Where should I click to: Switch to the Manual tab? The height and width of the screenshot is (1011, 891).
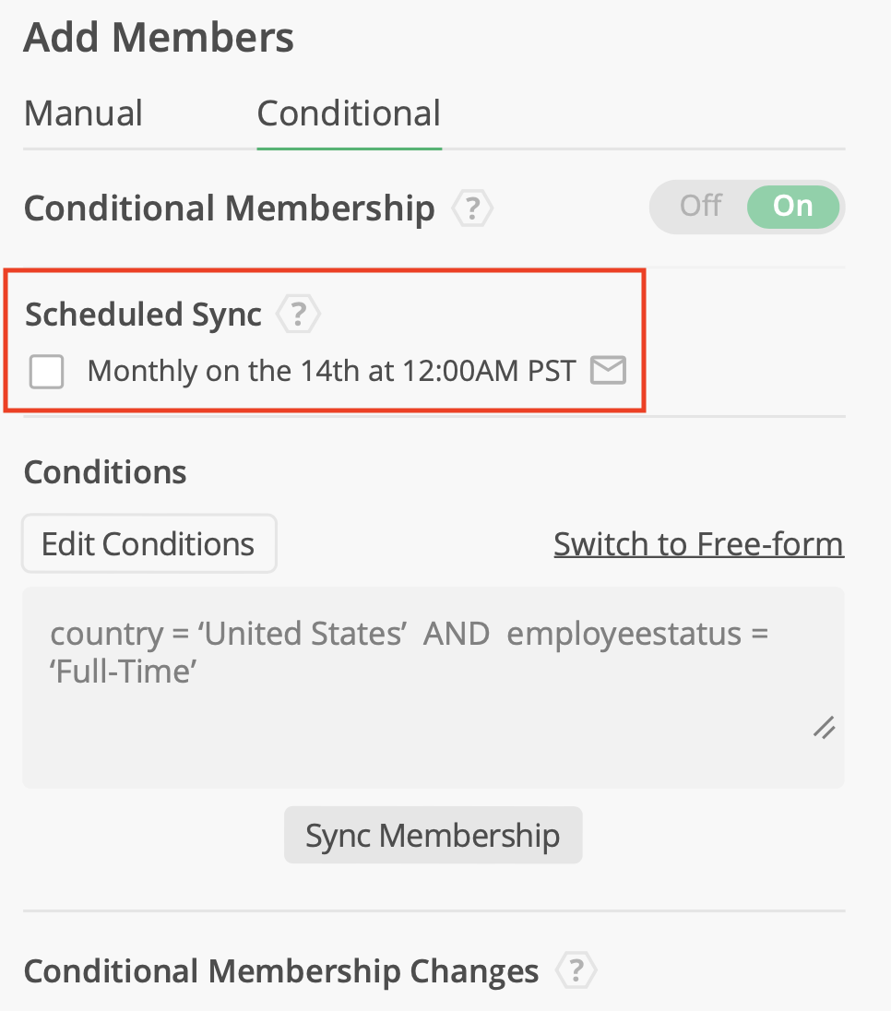(83, 113)
